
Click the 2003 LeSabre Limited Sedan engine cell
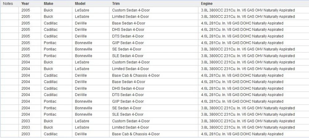(253, 128)
